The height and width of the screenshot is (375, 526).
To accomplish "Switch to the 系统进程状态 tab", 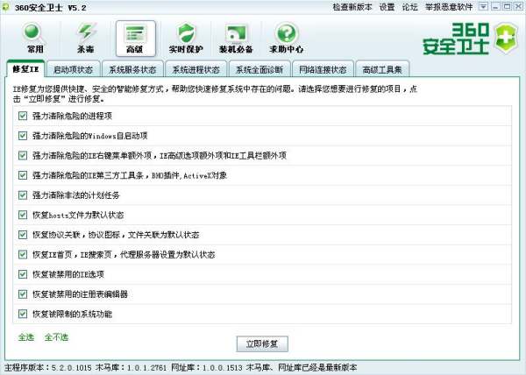I will pyautogui.click(x=195, y=69).
